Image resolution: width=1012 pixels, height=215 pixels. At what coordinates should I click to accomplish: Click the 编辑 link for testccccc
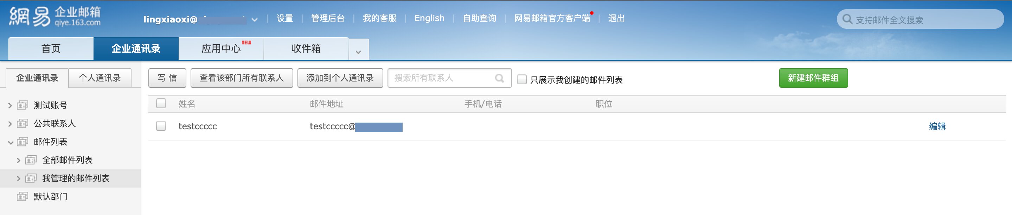click(937, 126)
